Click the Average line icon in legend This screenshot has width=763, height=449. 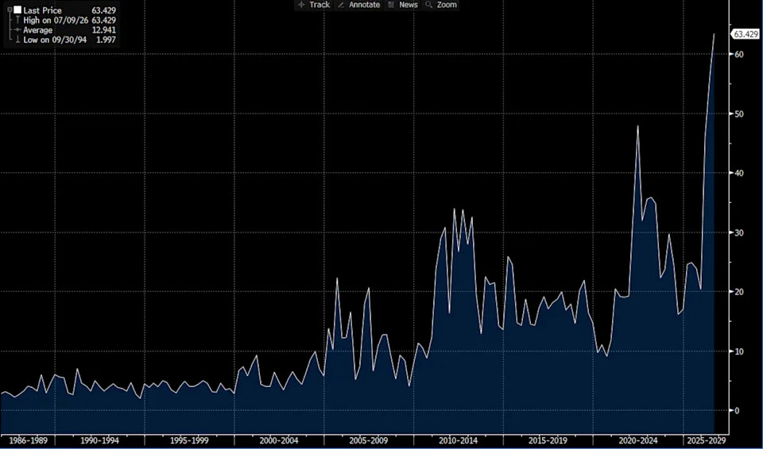click(x=17, y=30)
